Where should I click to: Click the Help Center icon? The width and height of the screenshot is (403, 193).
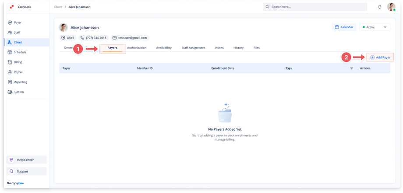tap(11, 160)
